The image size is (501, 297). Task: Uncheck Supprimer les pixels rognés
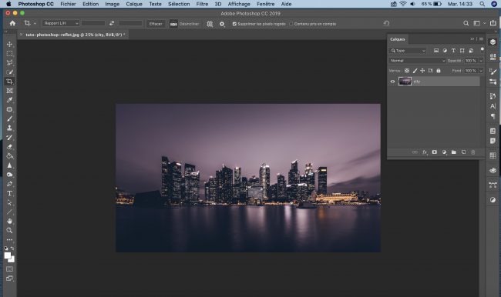[x=234, y=24]
